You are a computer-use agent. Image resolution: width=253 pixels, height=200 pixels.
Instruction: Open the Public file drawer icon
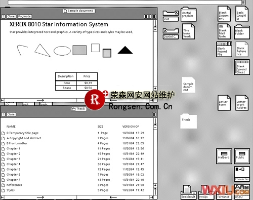(x=242, y=156)
